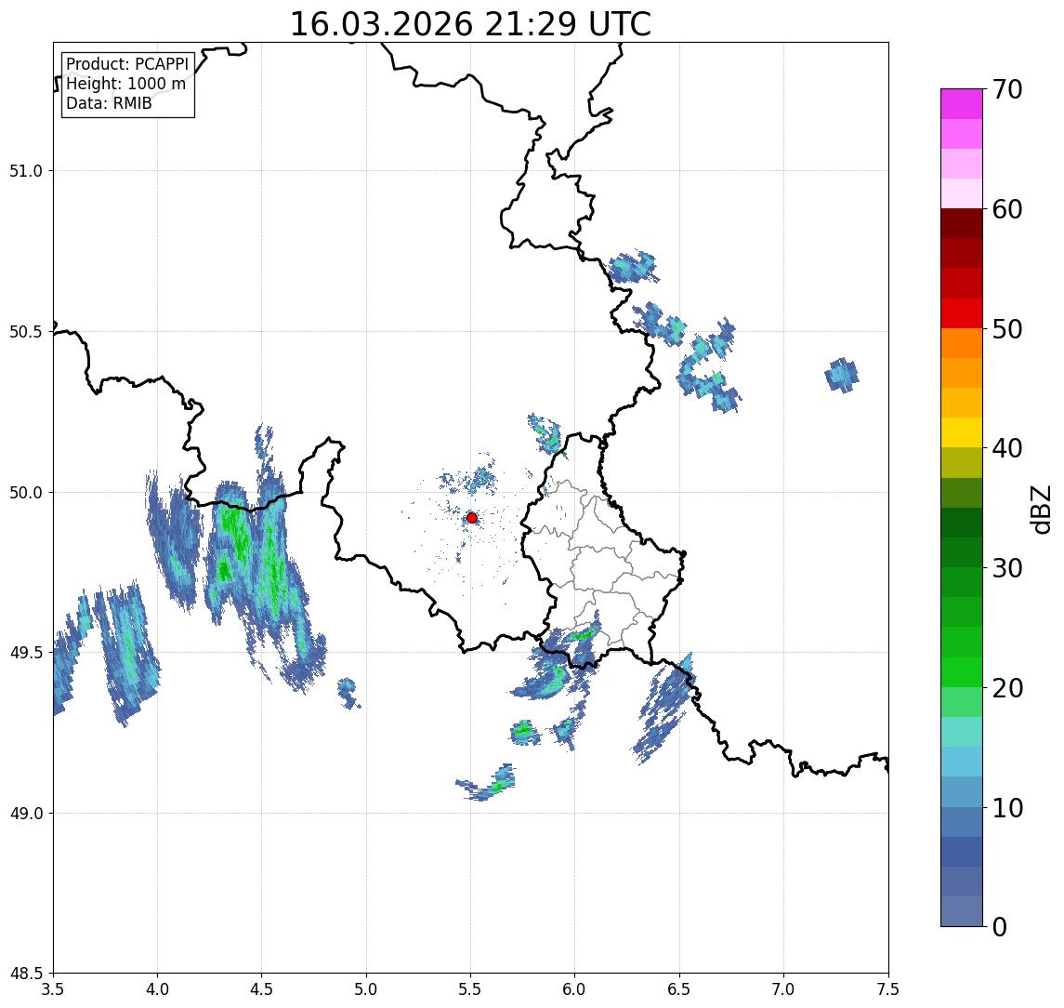Click the longitude axis label 5.0

pos(366,989)
